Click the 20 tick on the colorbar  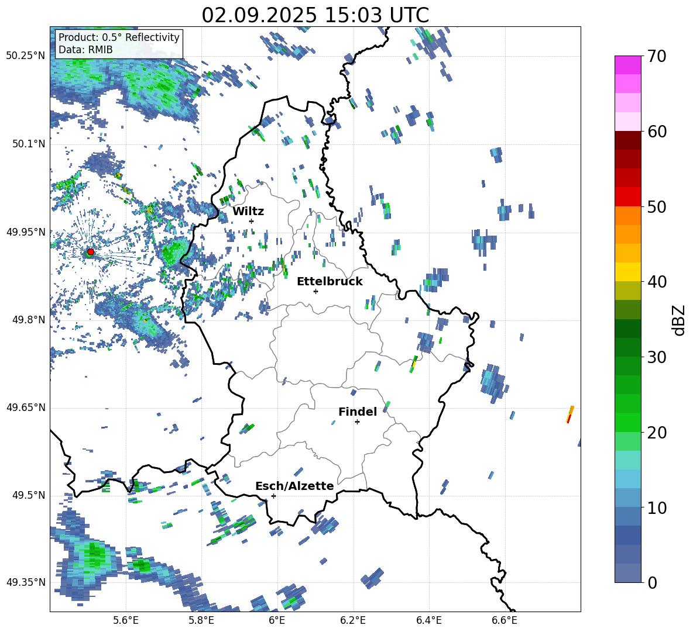(657, 432)
